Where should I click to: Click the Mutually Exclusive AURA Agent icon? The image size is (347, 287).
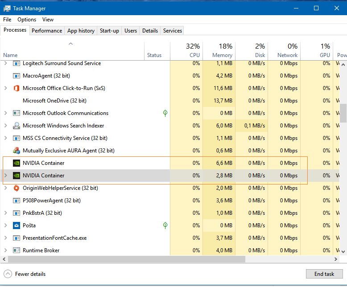[17, 151]
